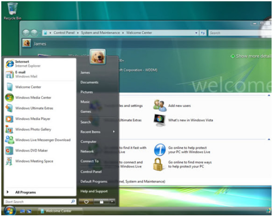Lock the computer with padlock button
Viewport: 273px width, 216px height.
click(102, 202)
